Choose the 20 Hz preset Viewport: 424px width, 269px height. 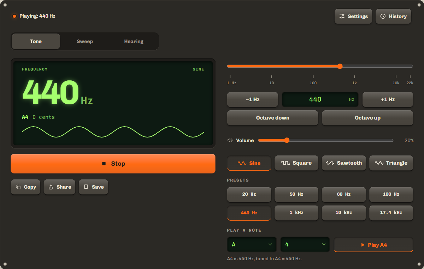click(249, 194)
